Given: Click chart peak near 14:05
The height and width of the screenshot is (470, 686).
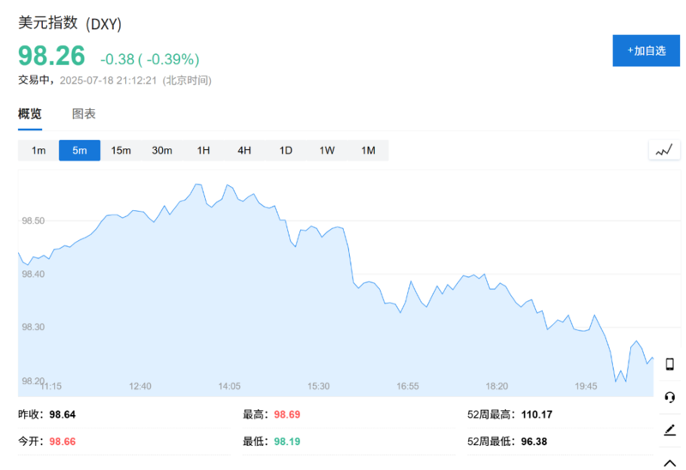Looking at the screenshot, I should pos(226,184).
